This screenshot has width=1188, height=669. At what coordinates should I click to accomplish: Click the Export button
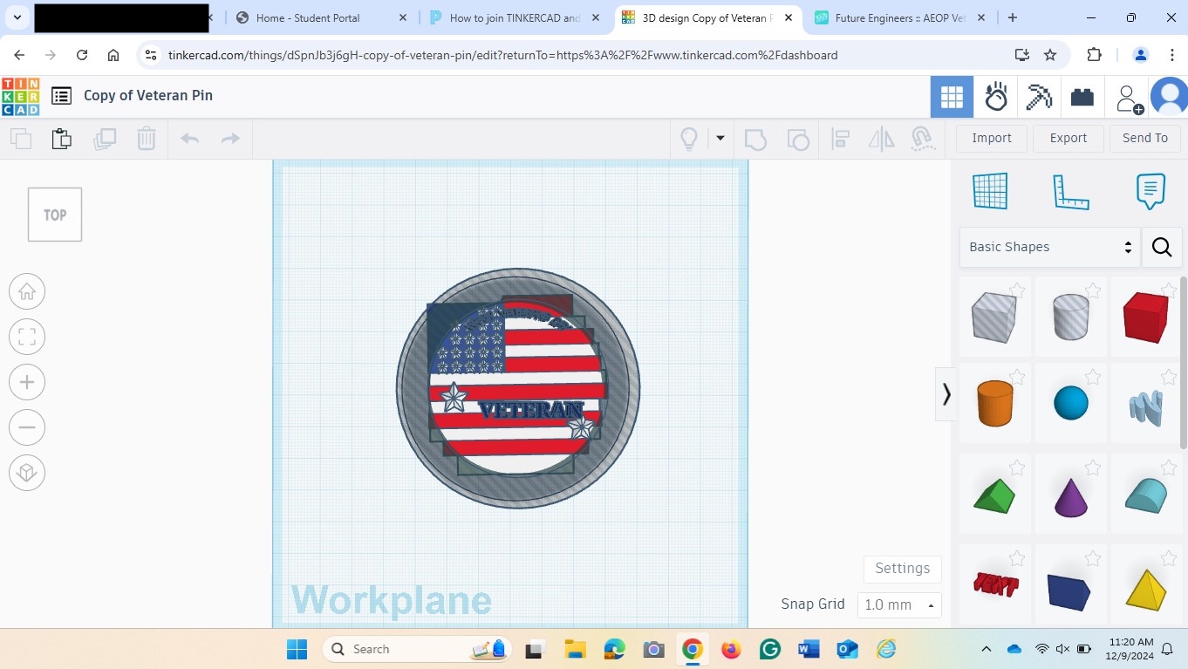click(1069, 138)
